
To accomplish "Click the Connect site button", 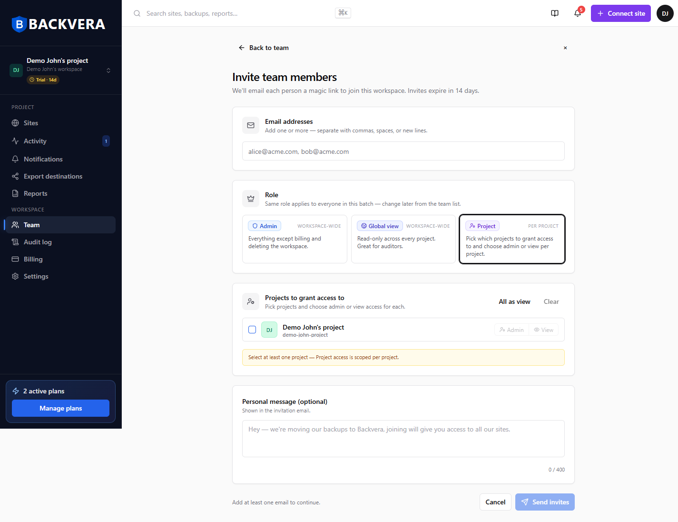I will [621, 13].
